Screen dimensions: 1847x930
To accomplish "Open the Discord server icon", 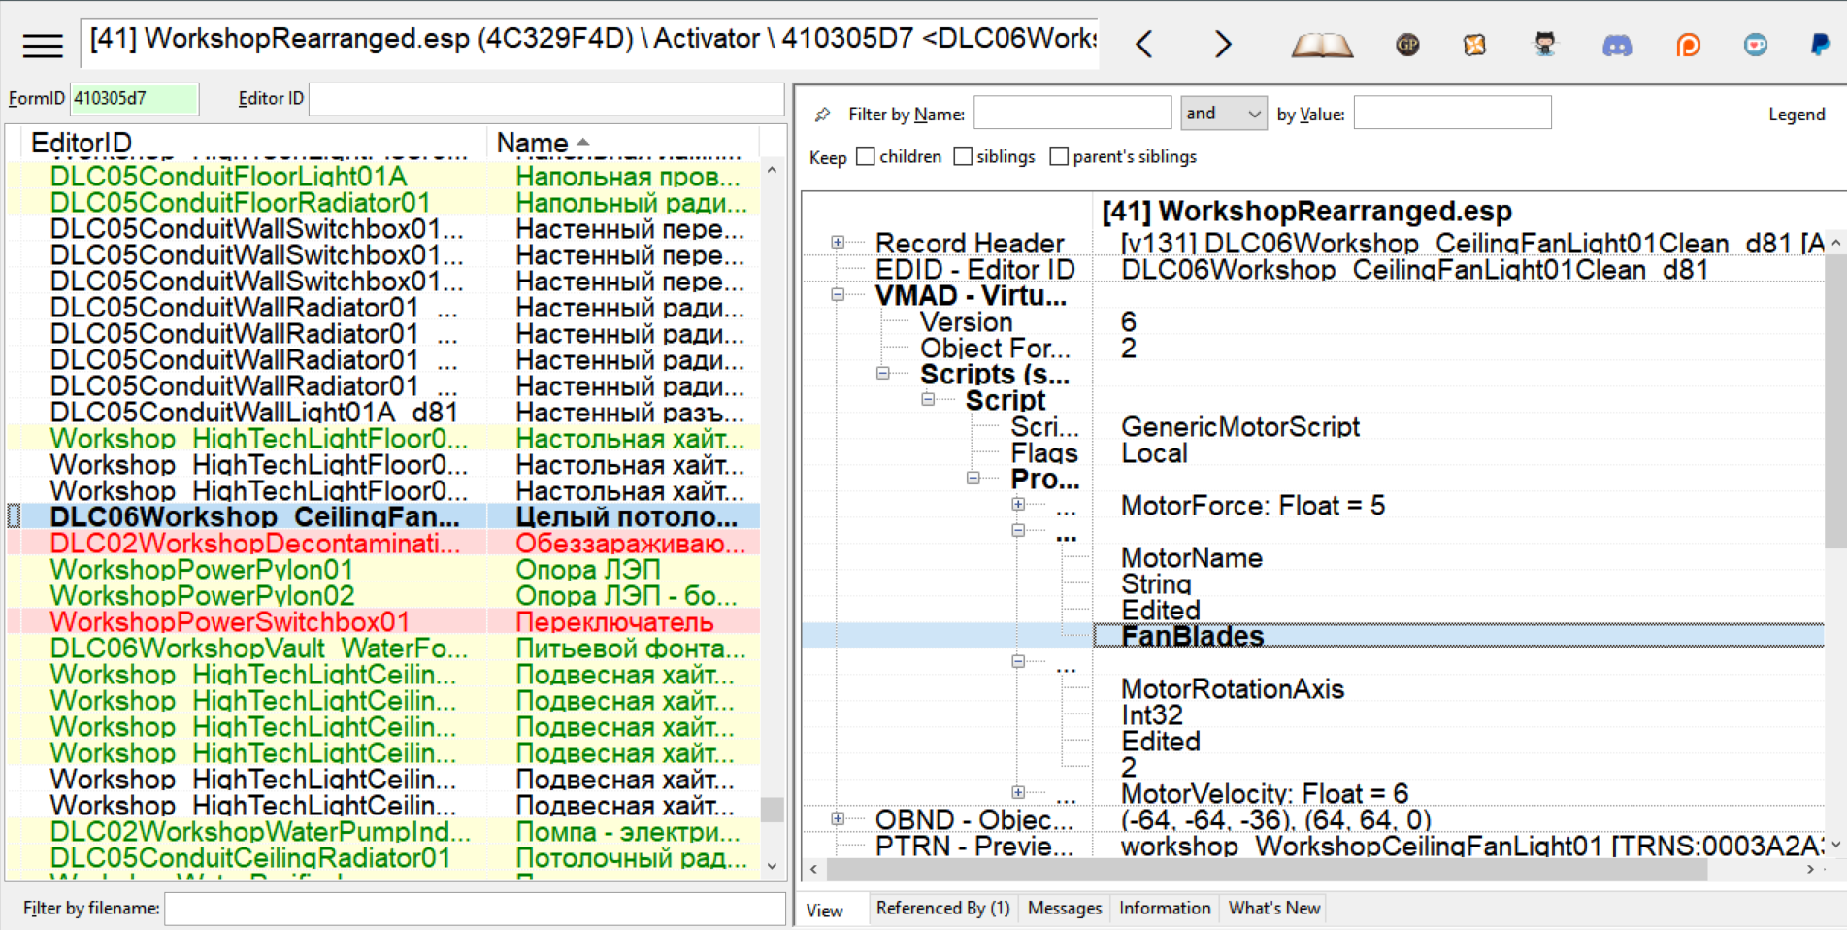I will click(1616, 45).
